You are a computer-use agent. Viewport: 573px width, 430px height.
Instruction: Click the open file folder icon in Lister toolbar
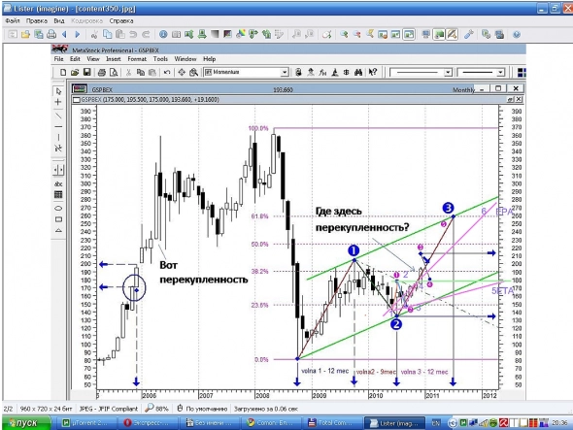25,34
